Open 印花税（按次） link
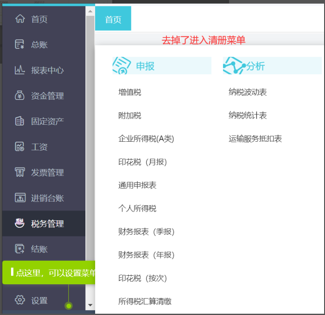The width and height of the screenshot is (325, 315). click(x=142, y=278)
